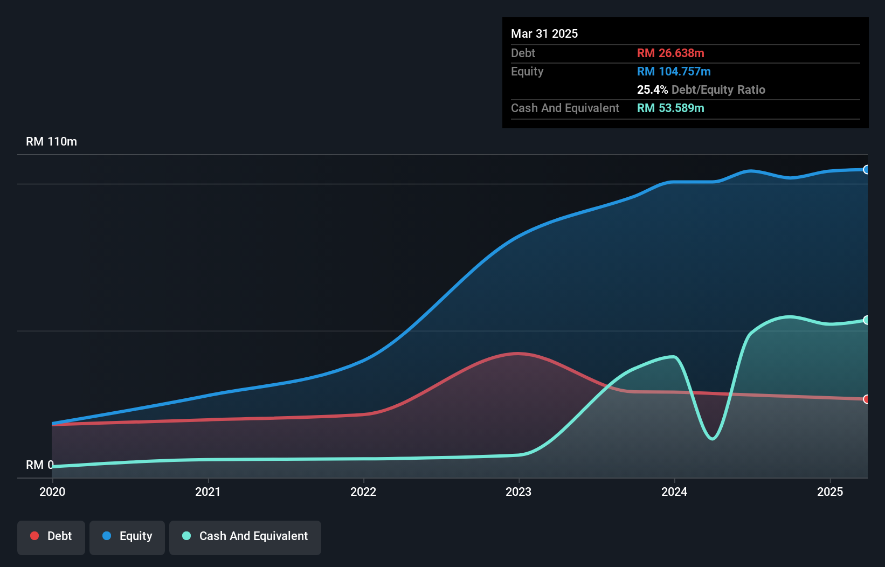Click the blue RM 104.757m Equity link
The image size is (885, 567).
673,71
